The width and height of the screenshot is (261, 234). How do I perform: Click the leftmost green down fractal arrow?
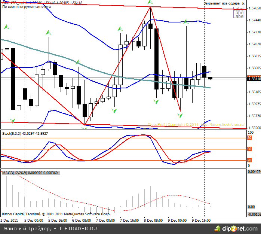13,120
